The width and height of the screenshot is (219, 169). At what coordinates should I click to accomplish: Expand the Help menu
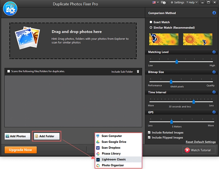tap(192, 2)
